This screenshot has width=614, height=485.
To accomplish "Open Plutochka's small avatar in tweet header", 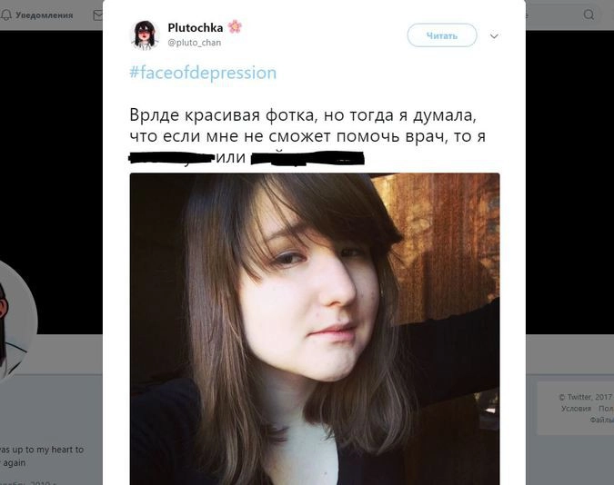I will coord(146,35).
